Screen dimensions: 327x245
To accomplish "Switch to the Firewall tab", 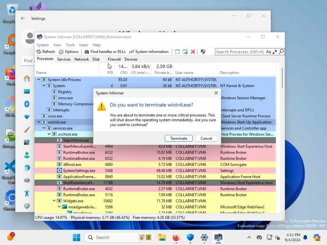I will pos(114,59).
